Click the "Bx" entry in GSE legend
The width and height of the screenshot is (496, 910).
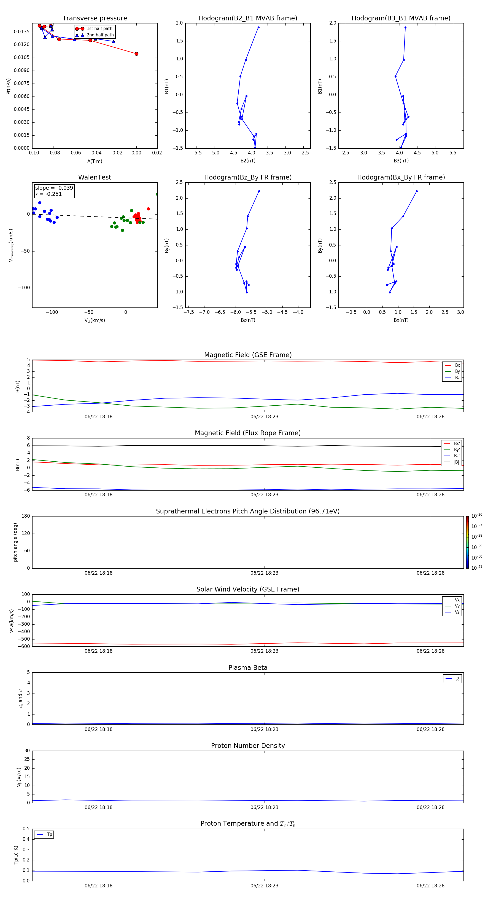coord(452,366)
